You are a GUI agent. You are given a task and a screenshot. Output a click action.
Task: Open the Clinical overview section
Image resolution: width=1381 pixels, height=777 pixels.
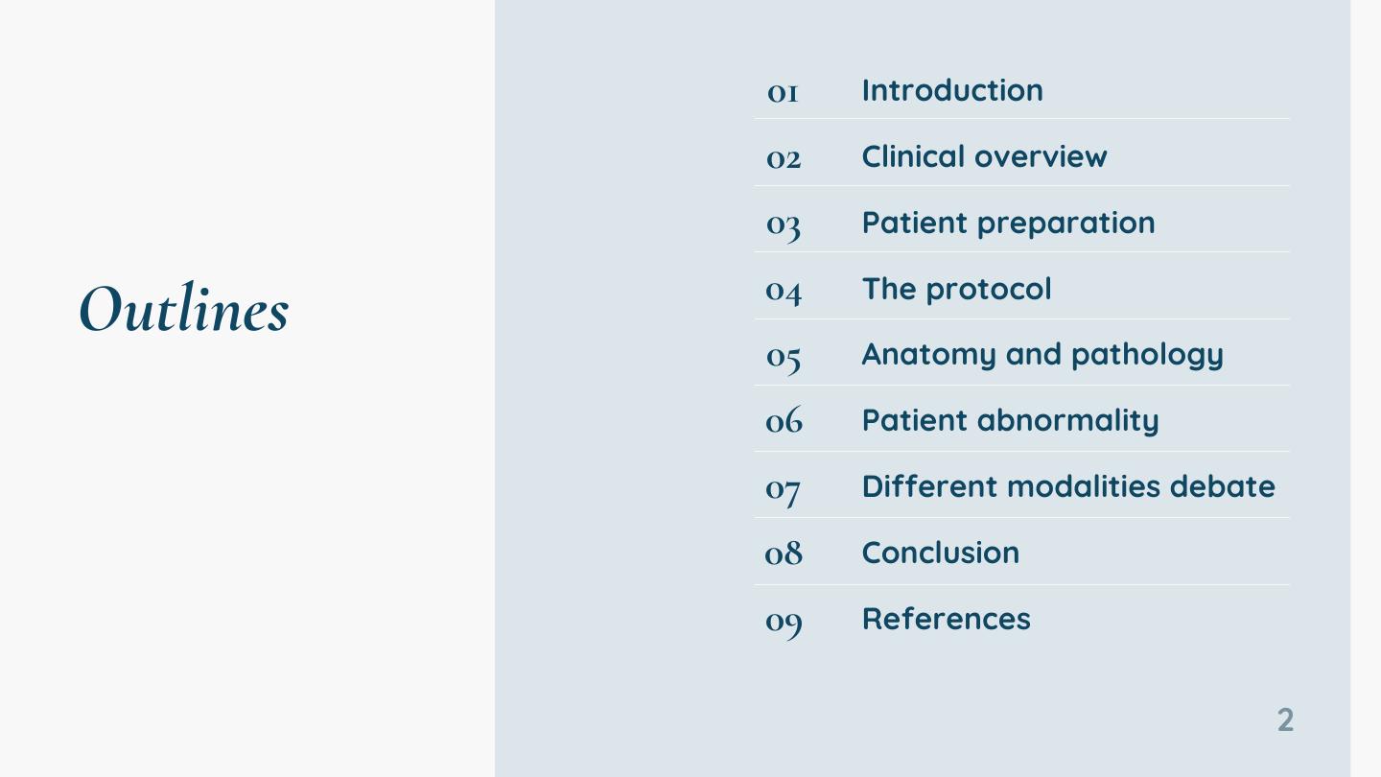(x=984, y=156)
